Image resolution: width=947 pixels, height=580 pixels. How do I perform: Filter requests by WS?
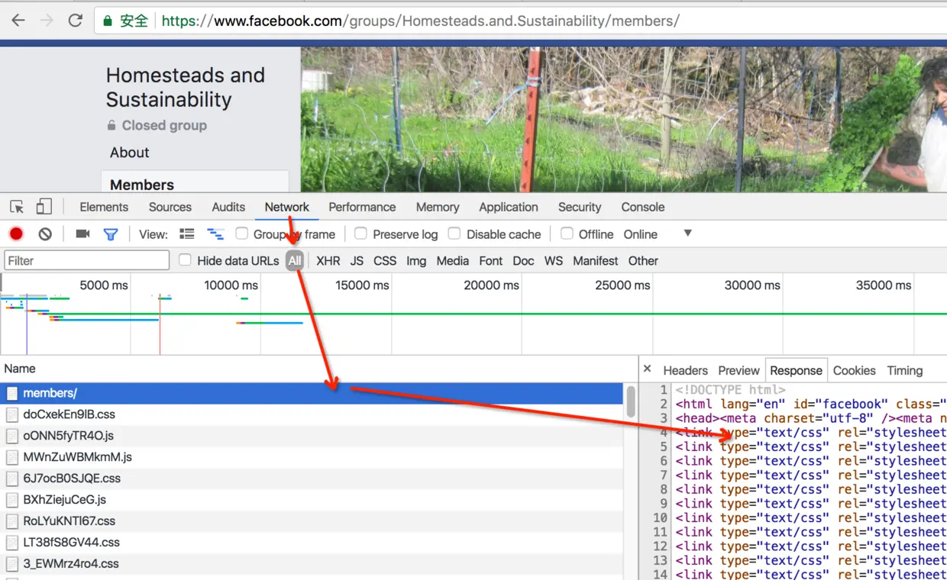[554, 260]
